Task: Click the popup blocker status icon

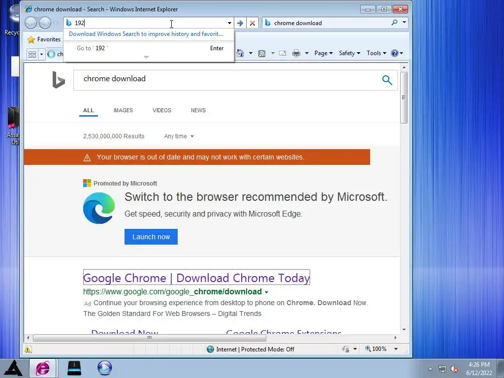Action: [x=346, y=349]
